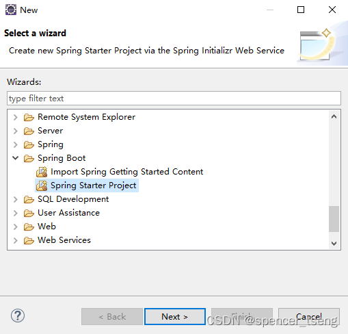Image resolution: width=348 pixels, height=334 pixels.
Task: Click the wizard list scrollbar thumb
Action: (334, 219)
